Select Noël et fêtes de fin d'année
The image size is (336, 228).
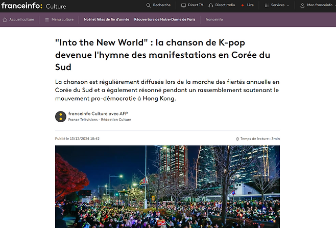[x=107, y=19]
